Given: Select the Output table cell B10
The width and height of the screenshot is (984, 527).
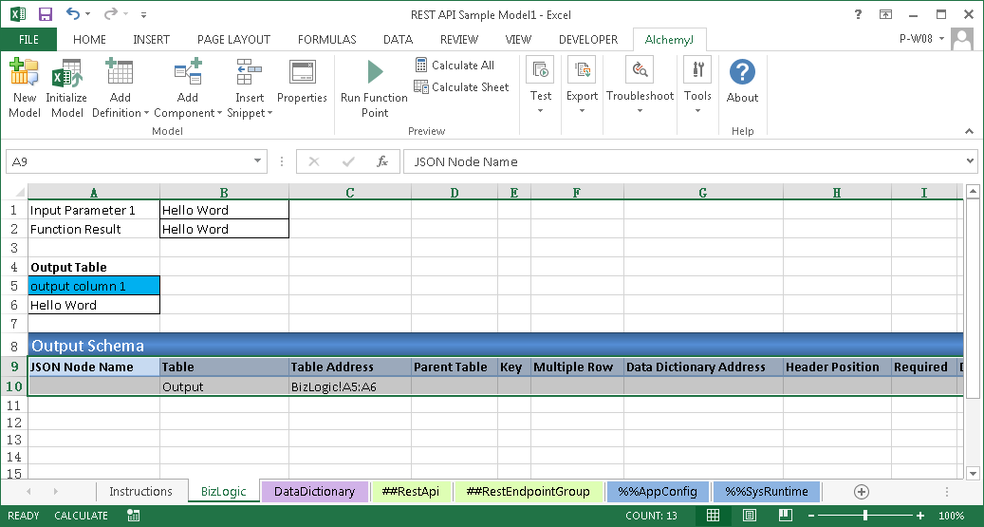Looking at the screenshot, I should point(224,386).
